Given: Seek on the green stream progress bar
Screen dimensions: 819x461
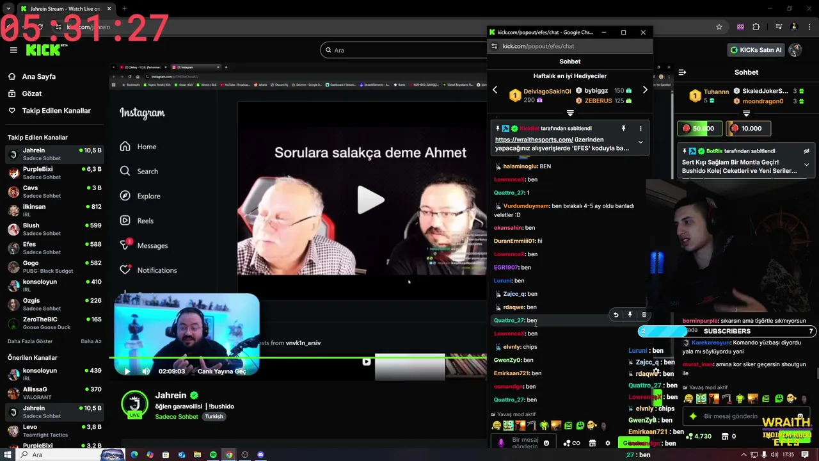Looking at the screenshot, I should (x=298, y=357).
